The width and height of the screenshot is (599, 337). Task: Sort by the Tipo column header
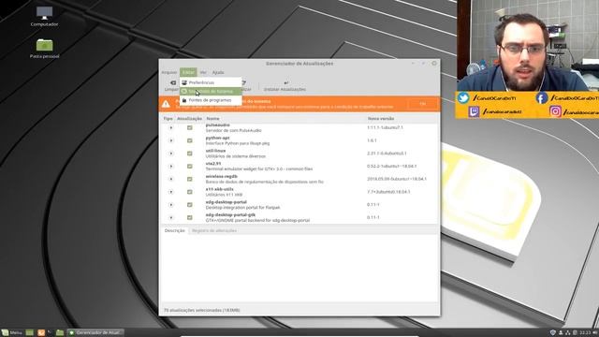point(168,119)
